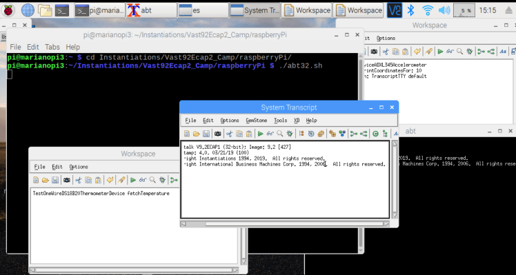Click paintbrush icon in background Workspace toolbar
The image size is (516, 275).
pyautogui.click(x=429, y=51)
